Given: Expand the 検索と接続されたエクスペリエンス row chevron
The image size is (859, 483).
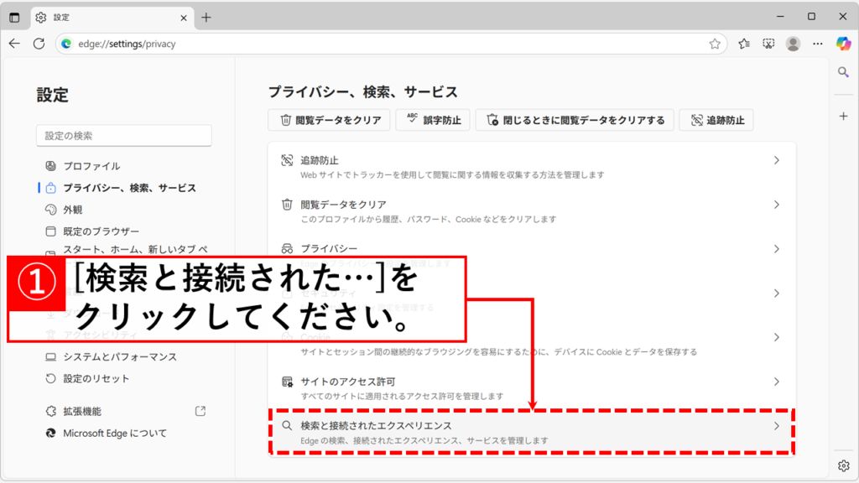Looking at the screenshot, I should pos(776,426).
